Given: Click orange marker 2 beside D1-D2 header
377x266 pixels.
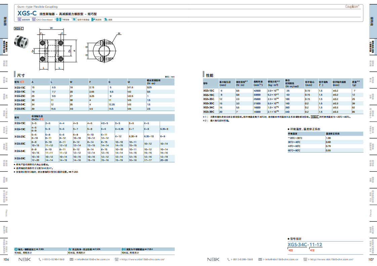Looking at the screenshot, I should [41, 119].
